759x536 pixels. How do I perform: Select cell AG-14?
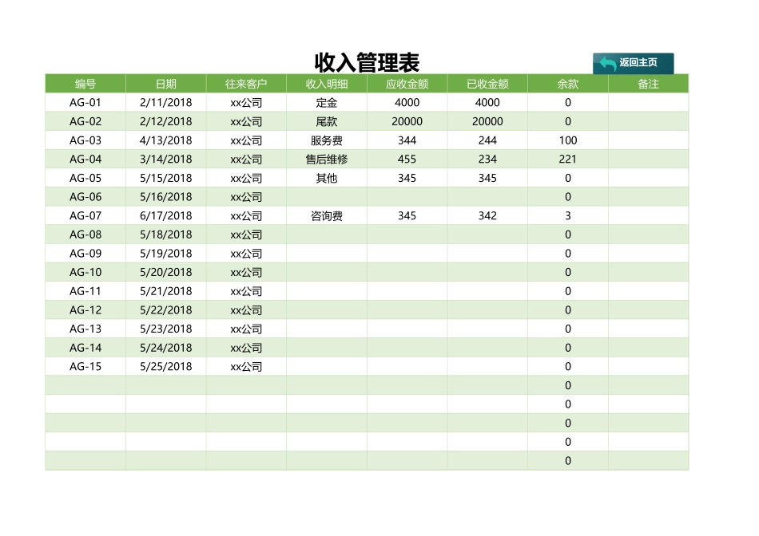pos(85,348)
